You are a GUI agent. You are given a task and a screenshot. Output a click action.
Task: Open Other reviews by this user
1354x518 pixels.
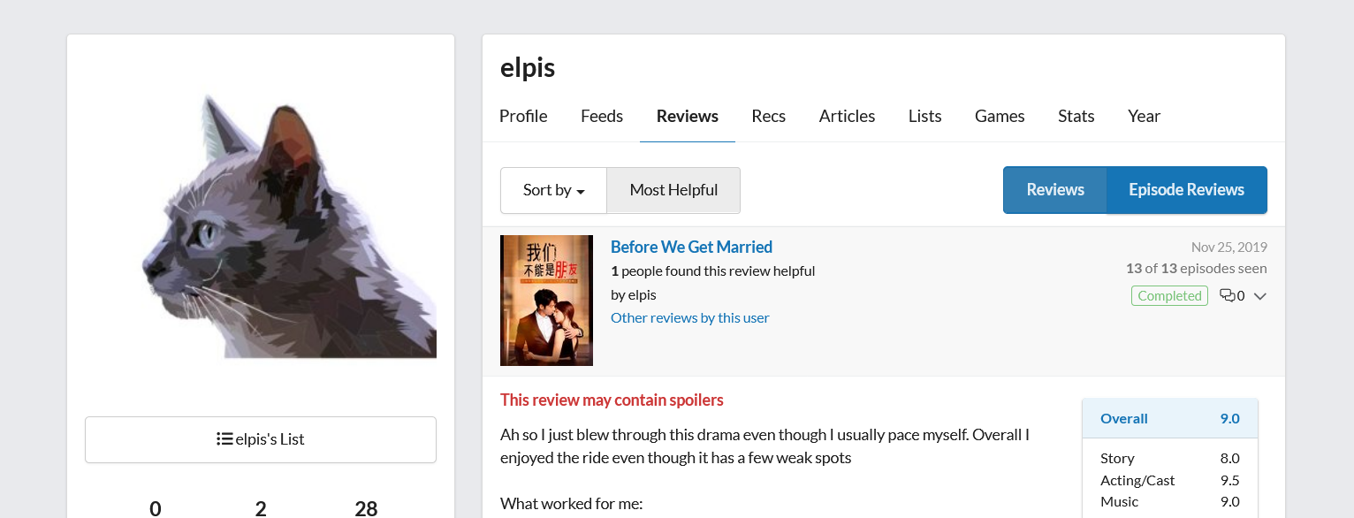690,317
